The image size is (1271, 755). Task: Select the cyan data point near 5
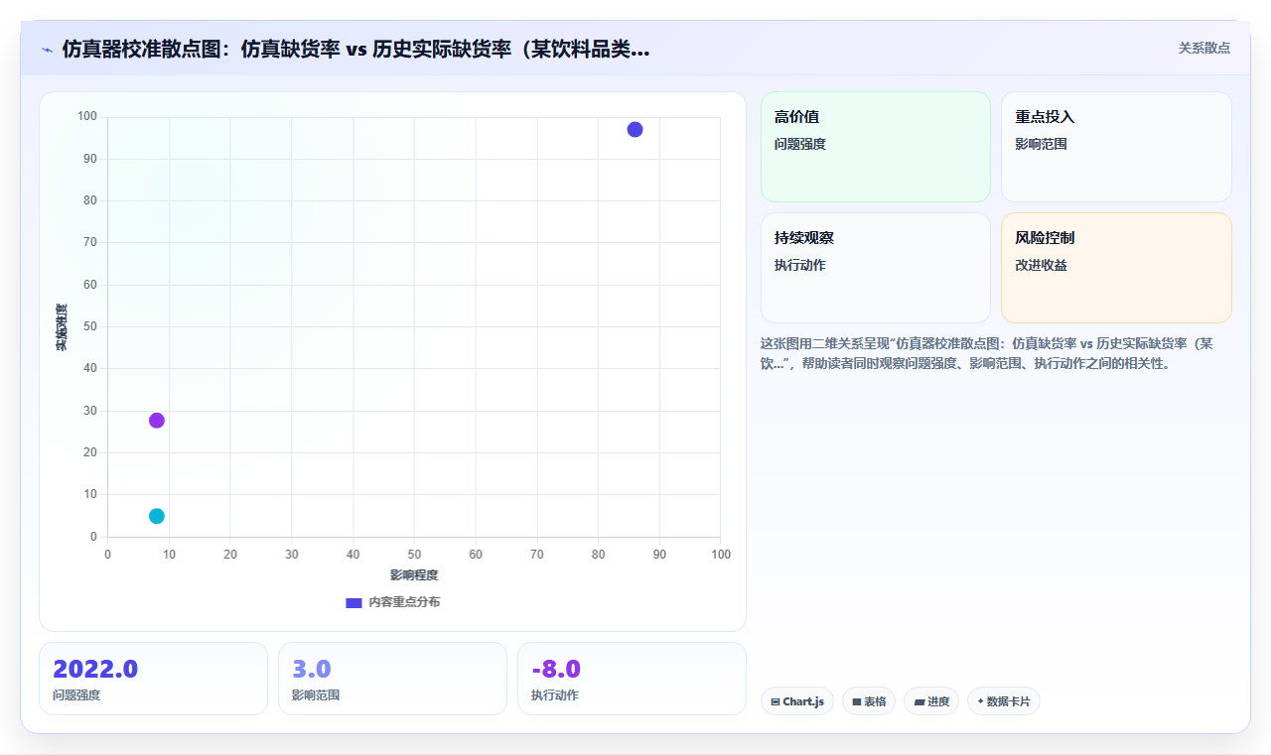(x=157, y=516)
